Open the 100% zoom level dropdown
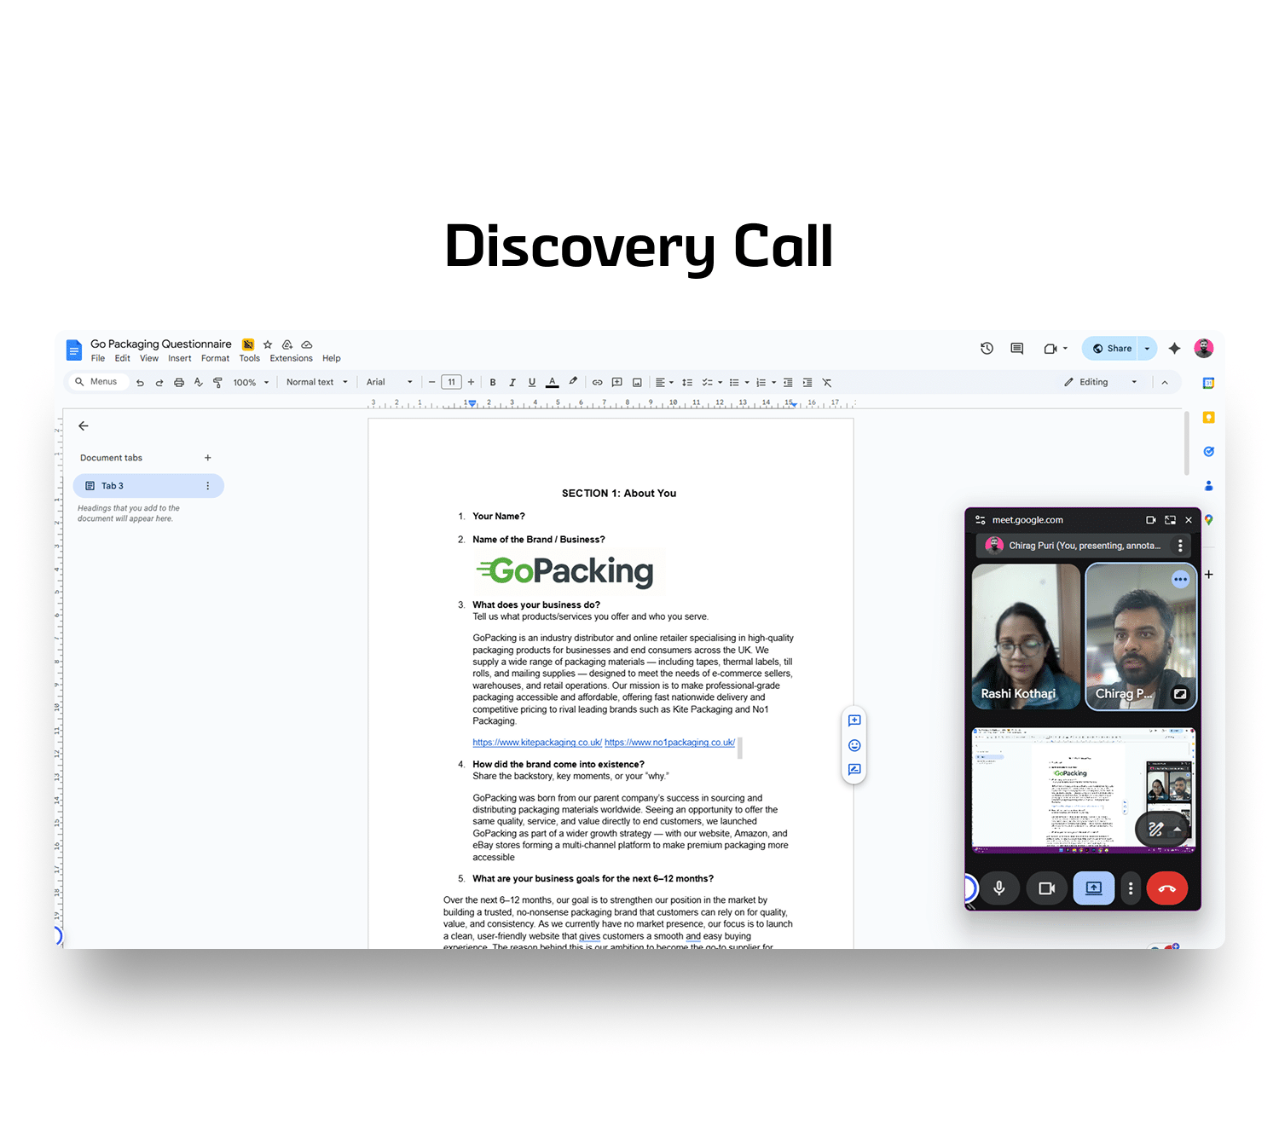1279x1122 pixels. point(251,383)
